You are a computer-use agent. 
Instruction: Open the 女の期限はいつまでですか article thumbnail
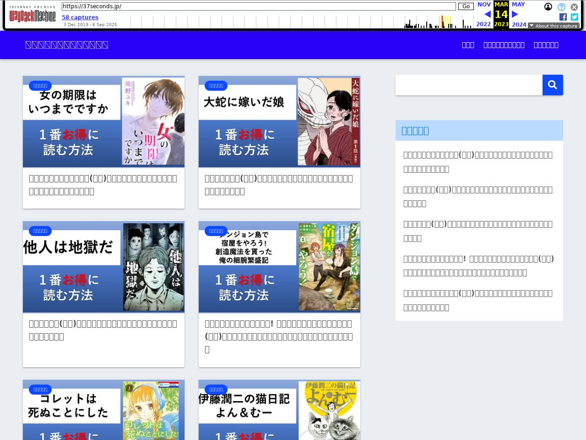pyautogui.click(x=103, y=121)
